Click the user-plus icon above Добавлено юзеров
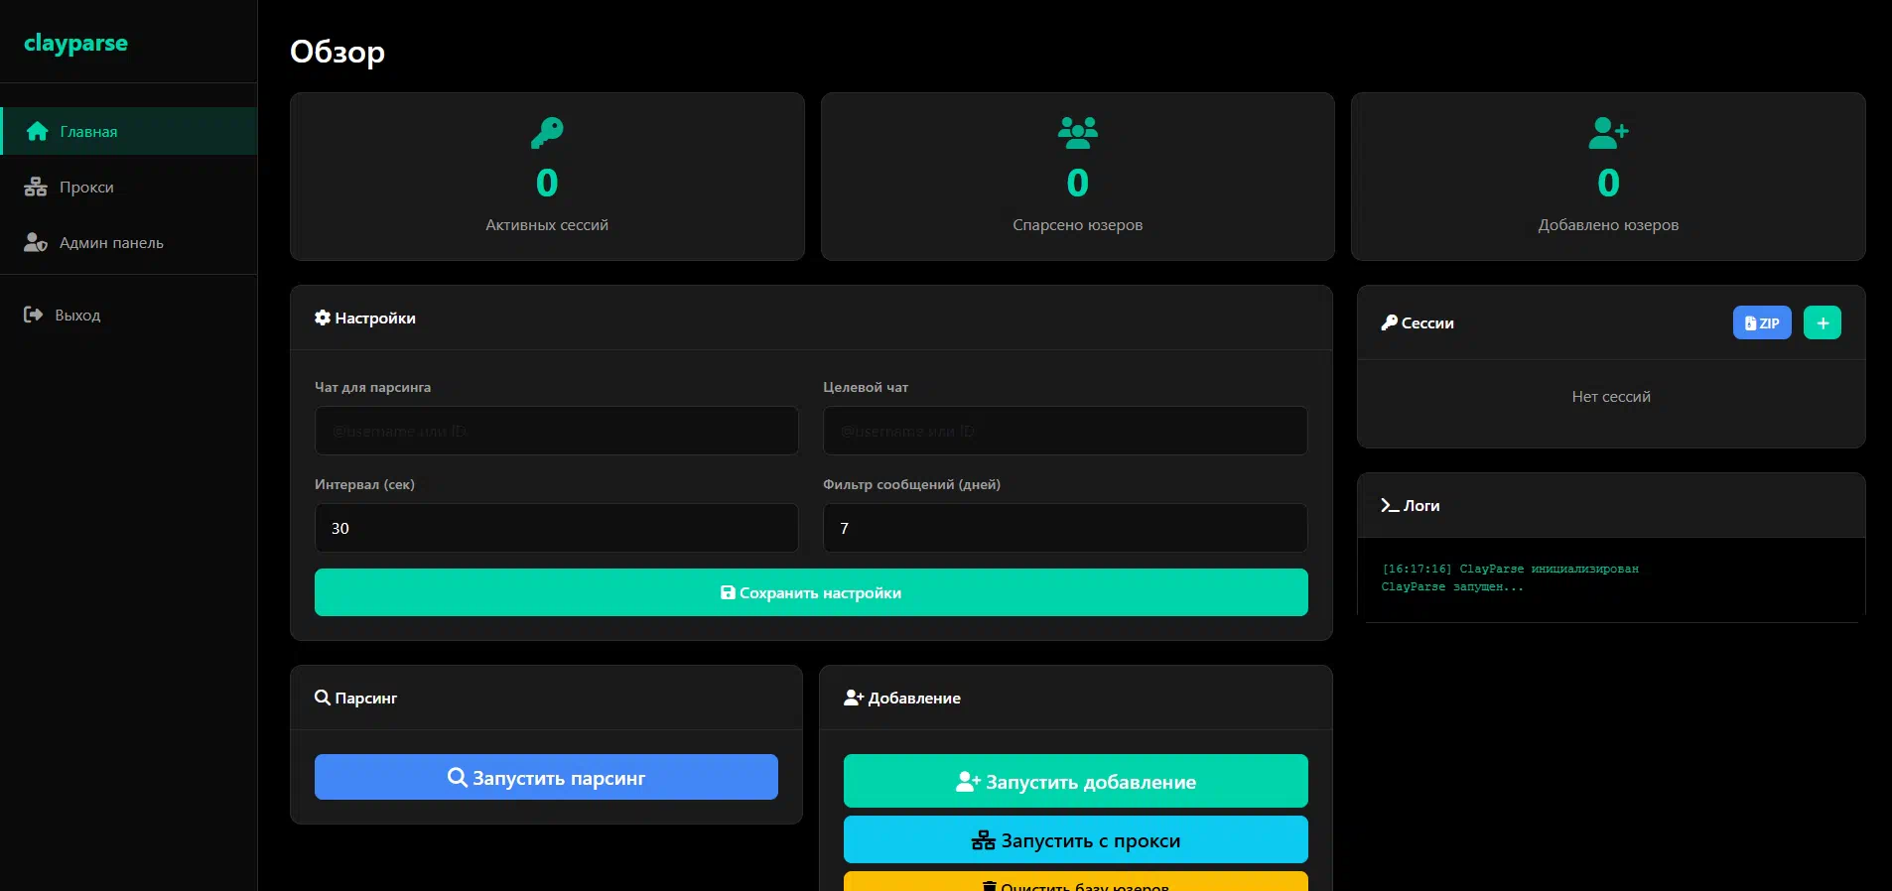Screen dimensions: 1892x891 point(1607,133)
